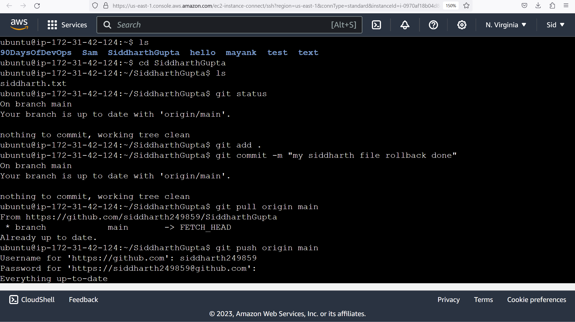Viewport: 575px width, 322px height.
Task: Open the Feedback link
Action: [83, 300]
